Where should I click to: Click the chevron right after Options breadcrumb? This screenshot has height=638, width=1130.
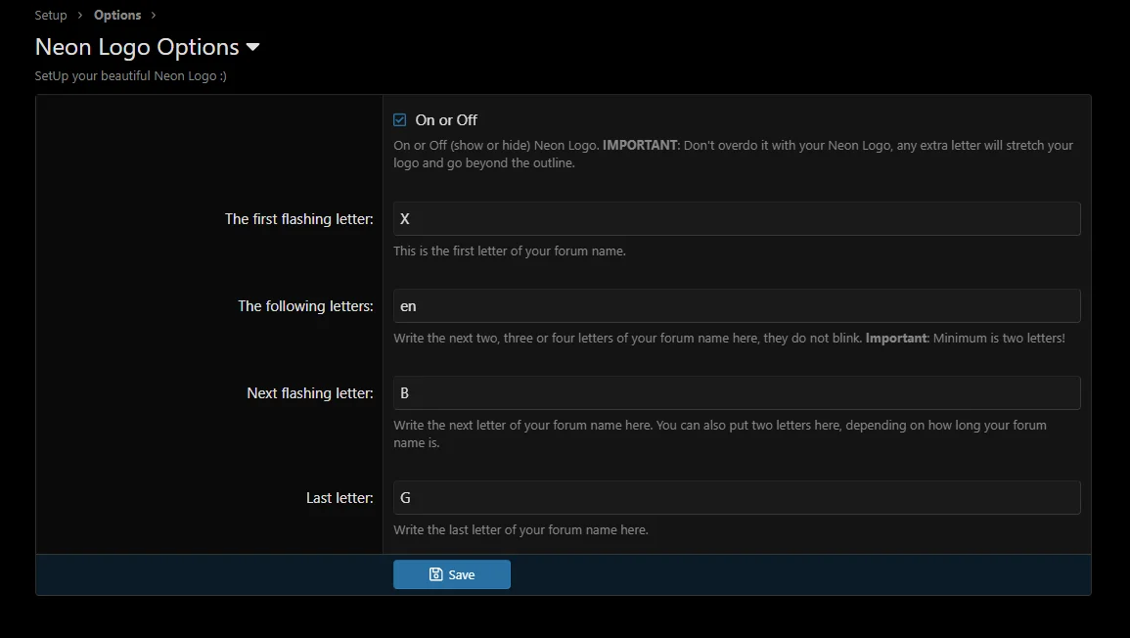tap(154, 16)
